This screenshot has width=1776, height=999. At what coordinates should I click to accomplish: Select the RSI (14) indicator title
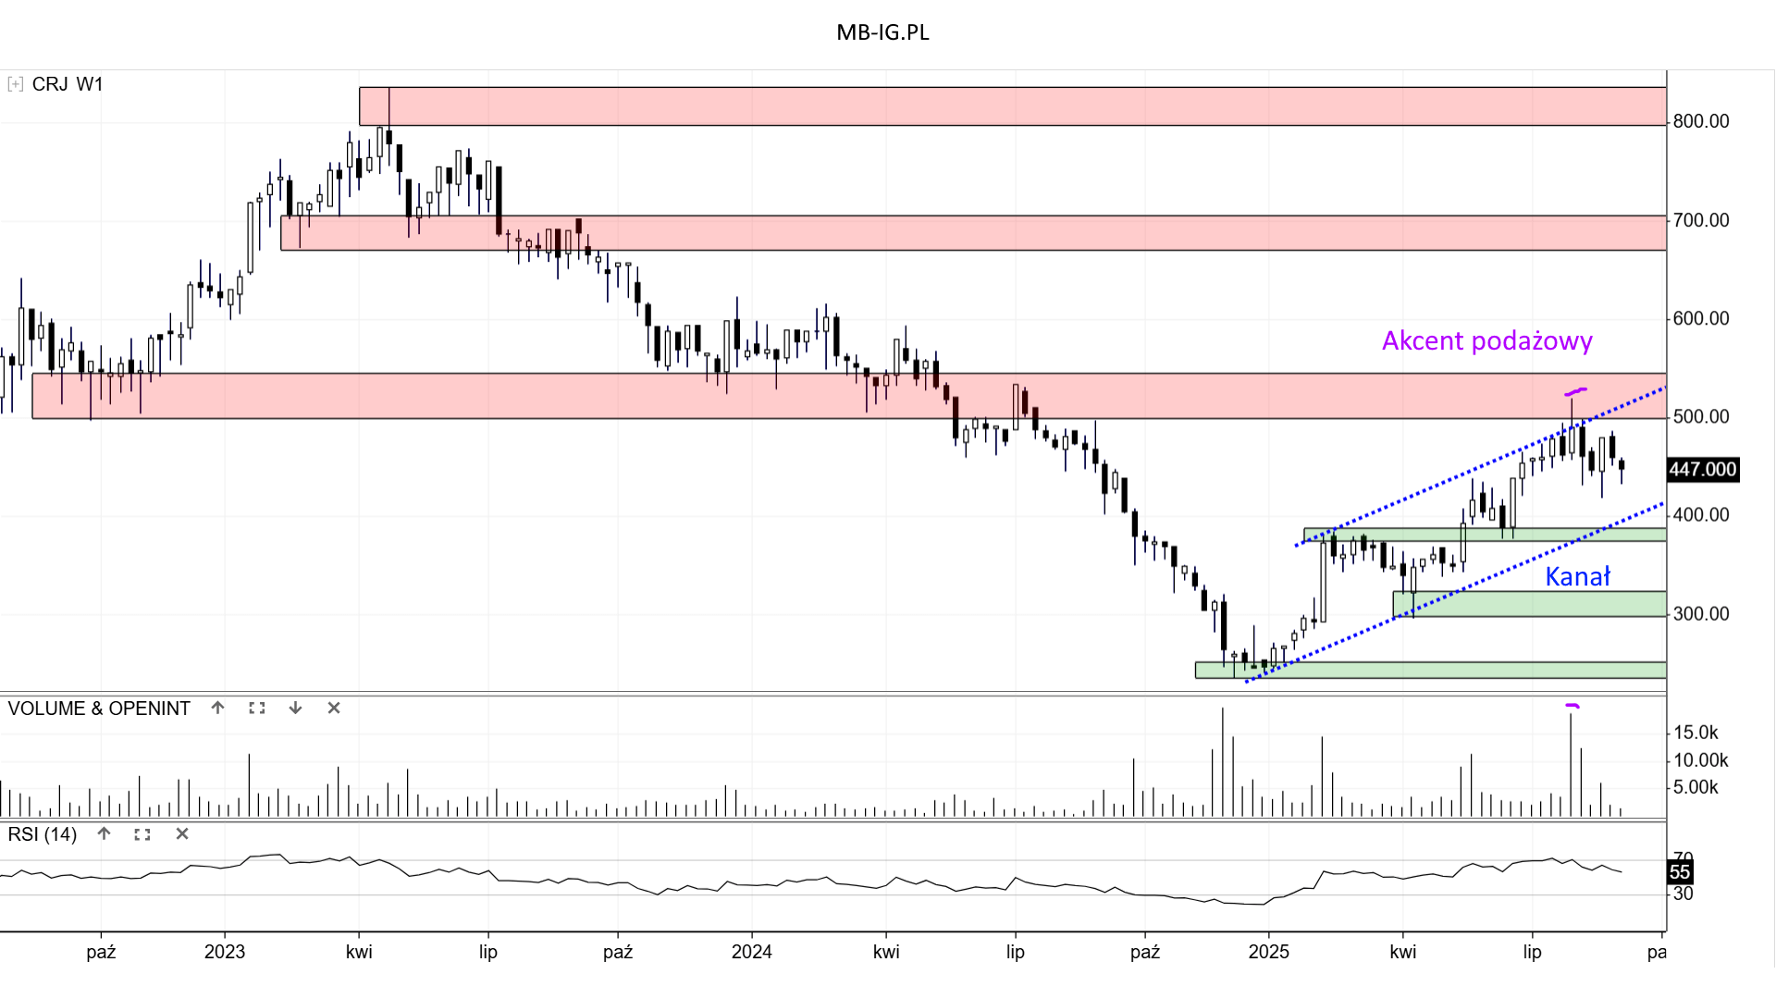click(x=43, y=834)
